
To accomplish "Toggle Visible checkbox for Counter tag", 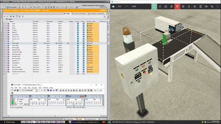I will [x=84, y=65].
